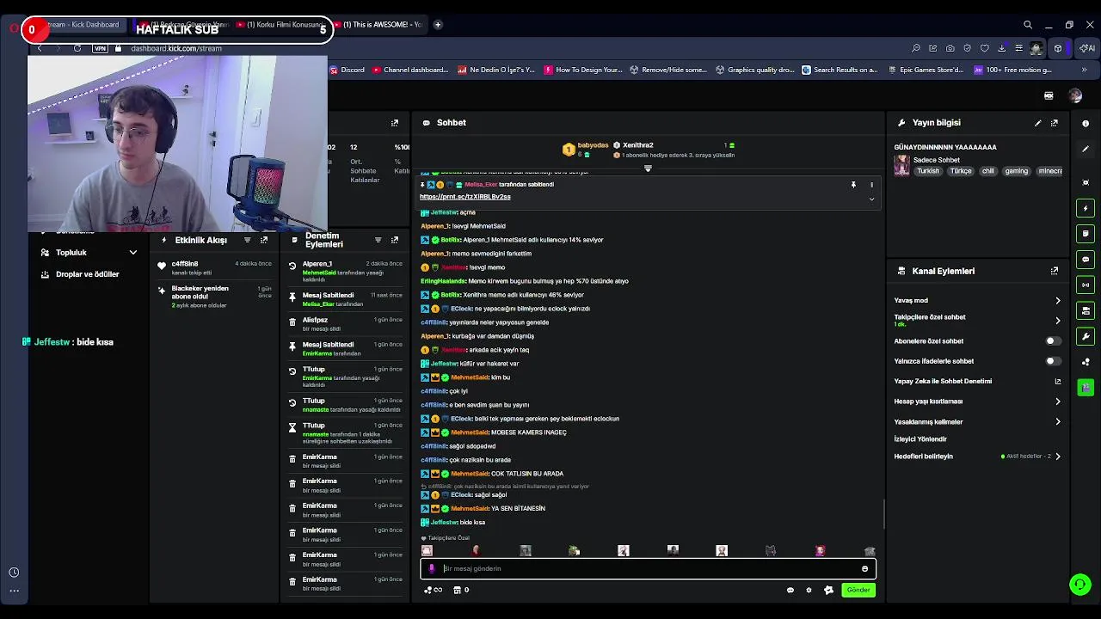Toggle Yalnızca ifadelerle sohbet switch
Viewport: 1101px width, 619px height.
(x=1052, y=361)
